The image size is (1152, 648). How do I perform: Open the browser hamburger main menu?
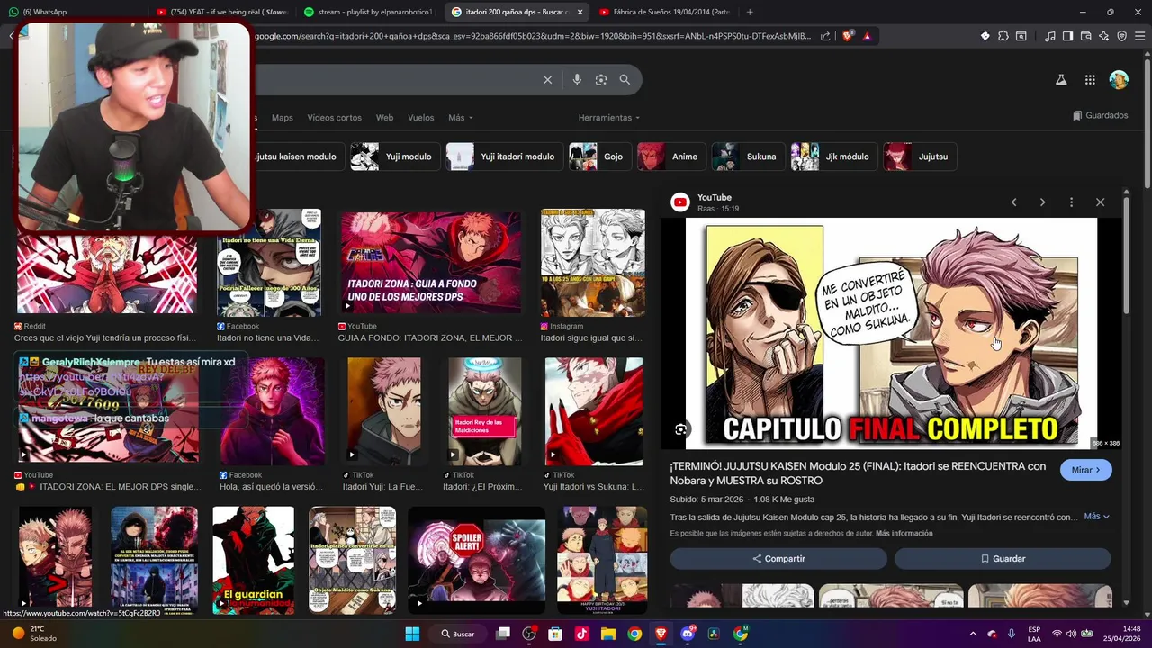coord(1139,36)
